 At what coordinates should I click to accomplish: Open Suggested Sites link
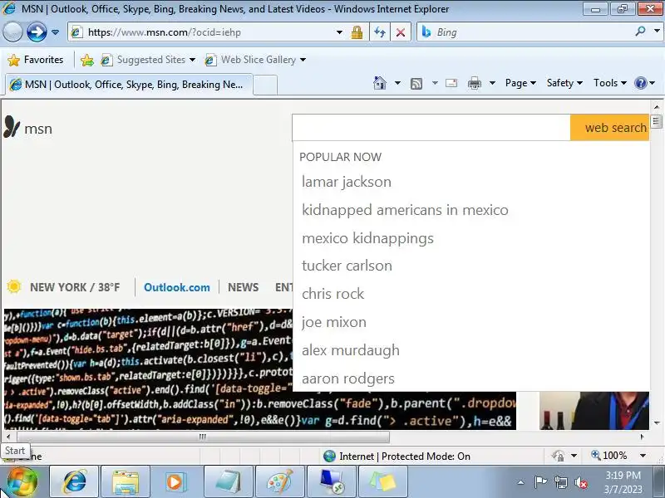[148, 60]
